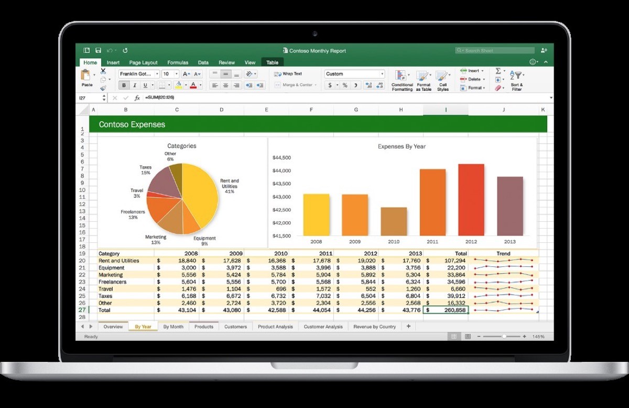Click the Search Sheet field
This screenshot has height=408, width=629.
495,50
